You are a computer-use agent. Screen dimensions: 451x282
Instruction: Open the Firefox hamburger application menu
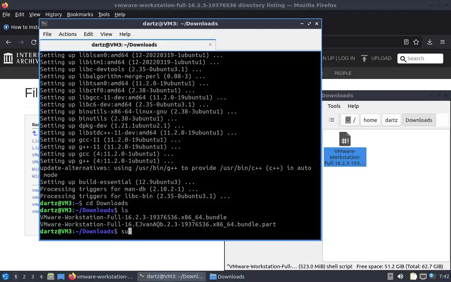443,42
